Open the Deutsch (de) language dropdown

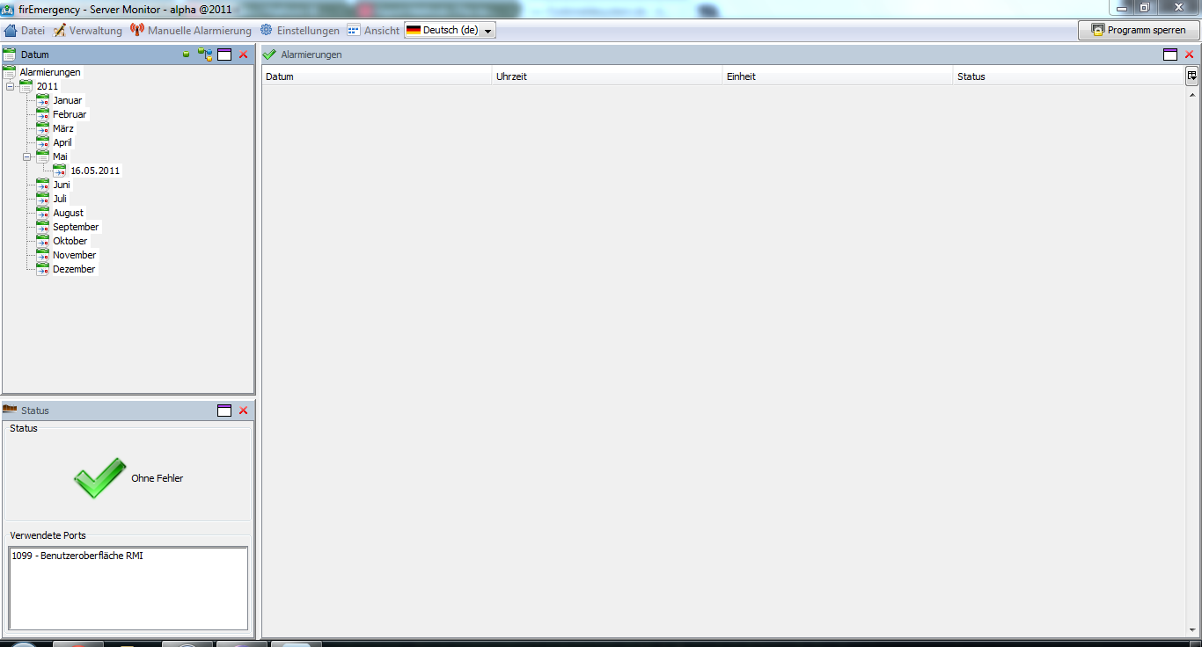coord(450,31)
